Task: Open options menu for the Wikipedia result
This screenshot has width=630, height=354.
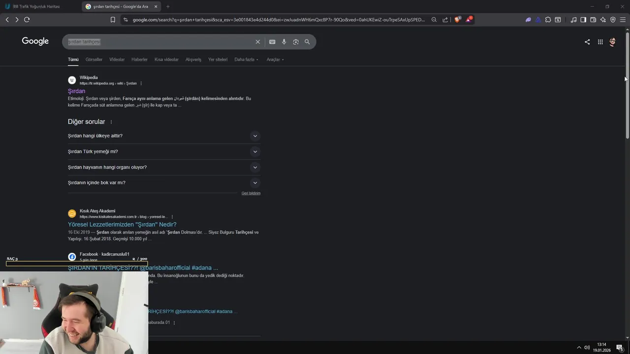Action: pyautogui.click(x=141, y=84)
